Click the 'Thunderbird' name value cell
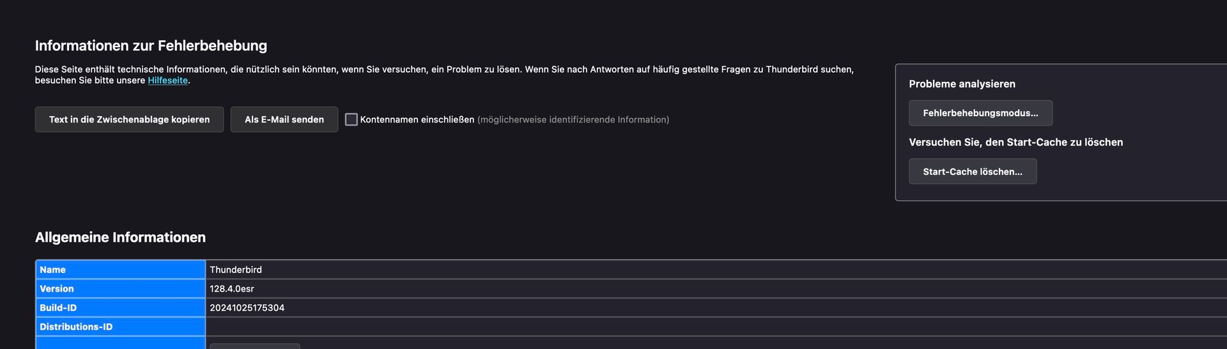This screenshot has height=349, width=1227. coord(716,270)
